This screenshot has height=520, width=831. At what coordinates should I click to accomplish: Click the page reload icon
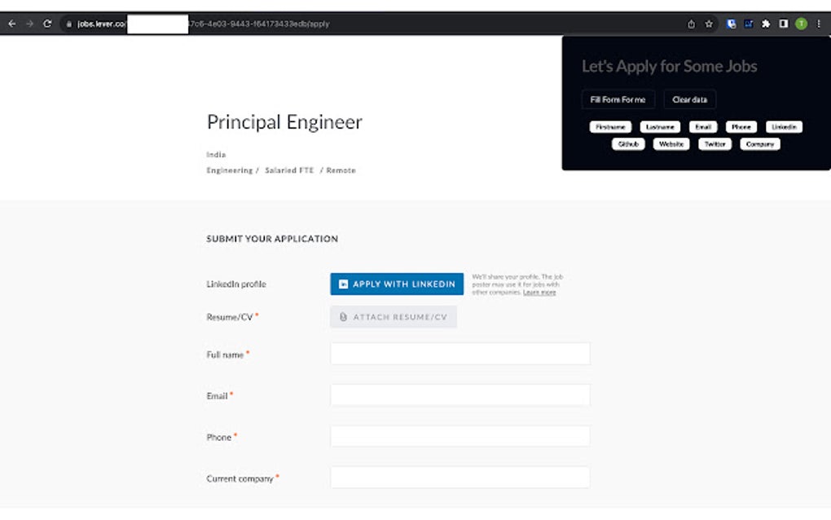[x=49, y=24]
